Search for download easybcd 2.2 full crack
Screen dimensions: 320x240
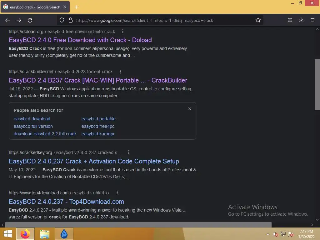point(45,134)
